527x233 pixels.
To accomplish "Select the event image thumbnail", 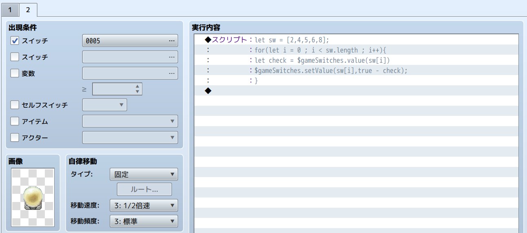I will click(x=33, y=197).
